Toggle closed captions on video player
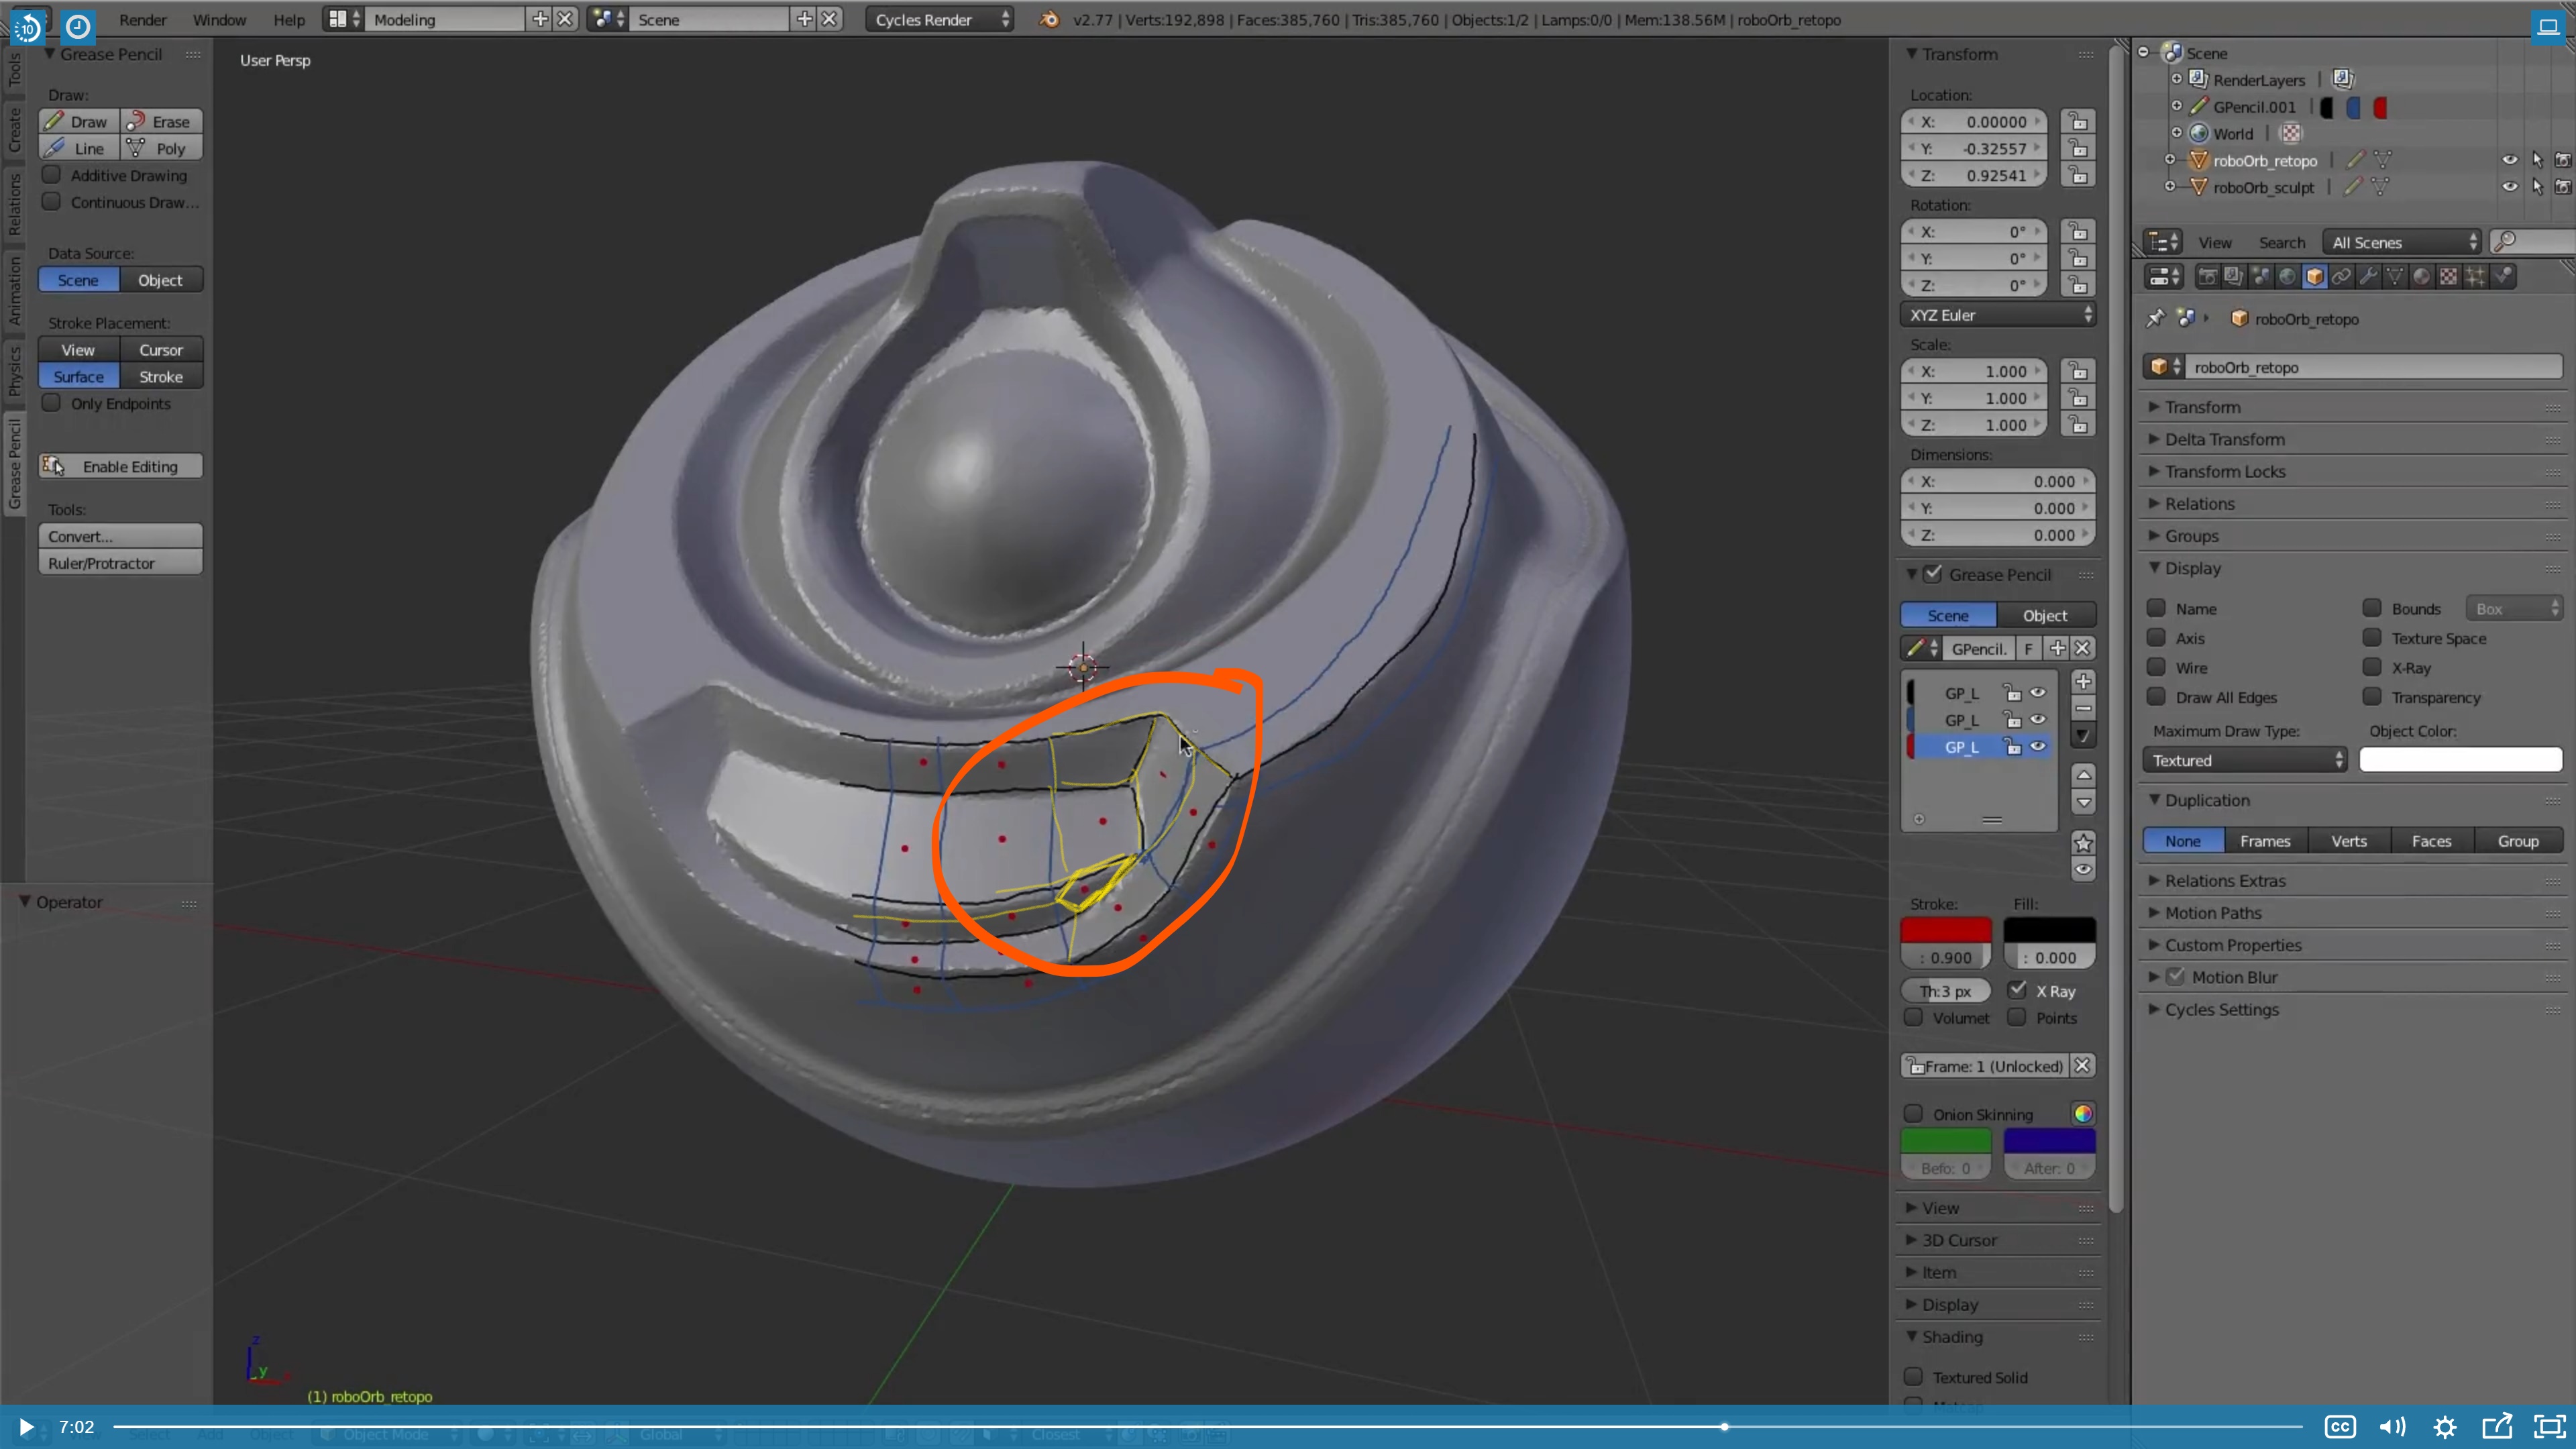 point(2339,1426)
